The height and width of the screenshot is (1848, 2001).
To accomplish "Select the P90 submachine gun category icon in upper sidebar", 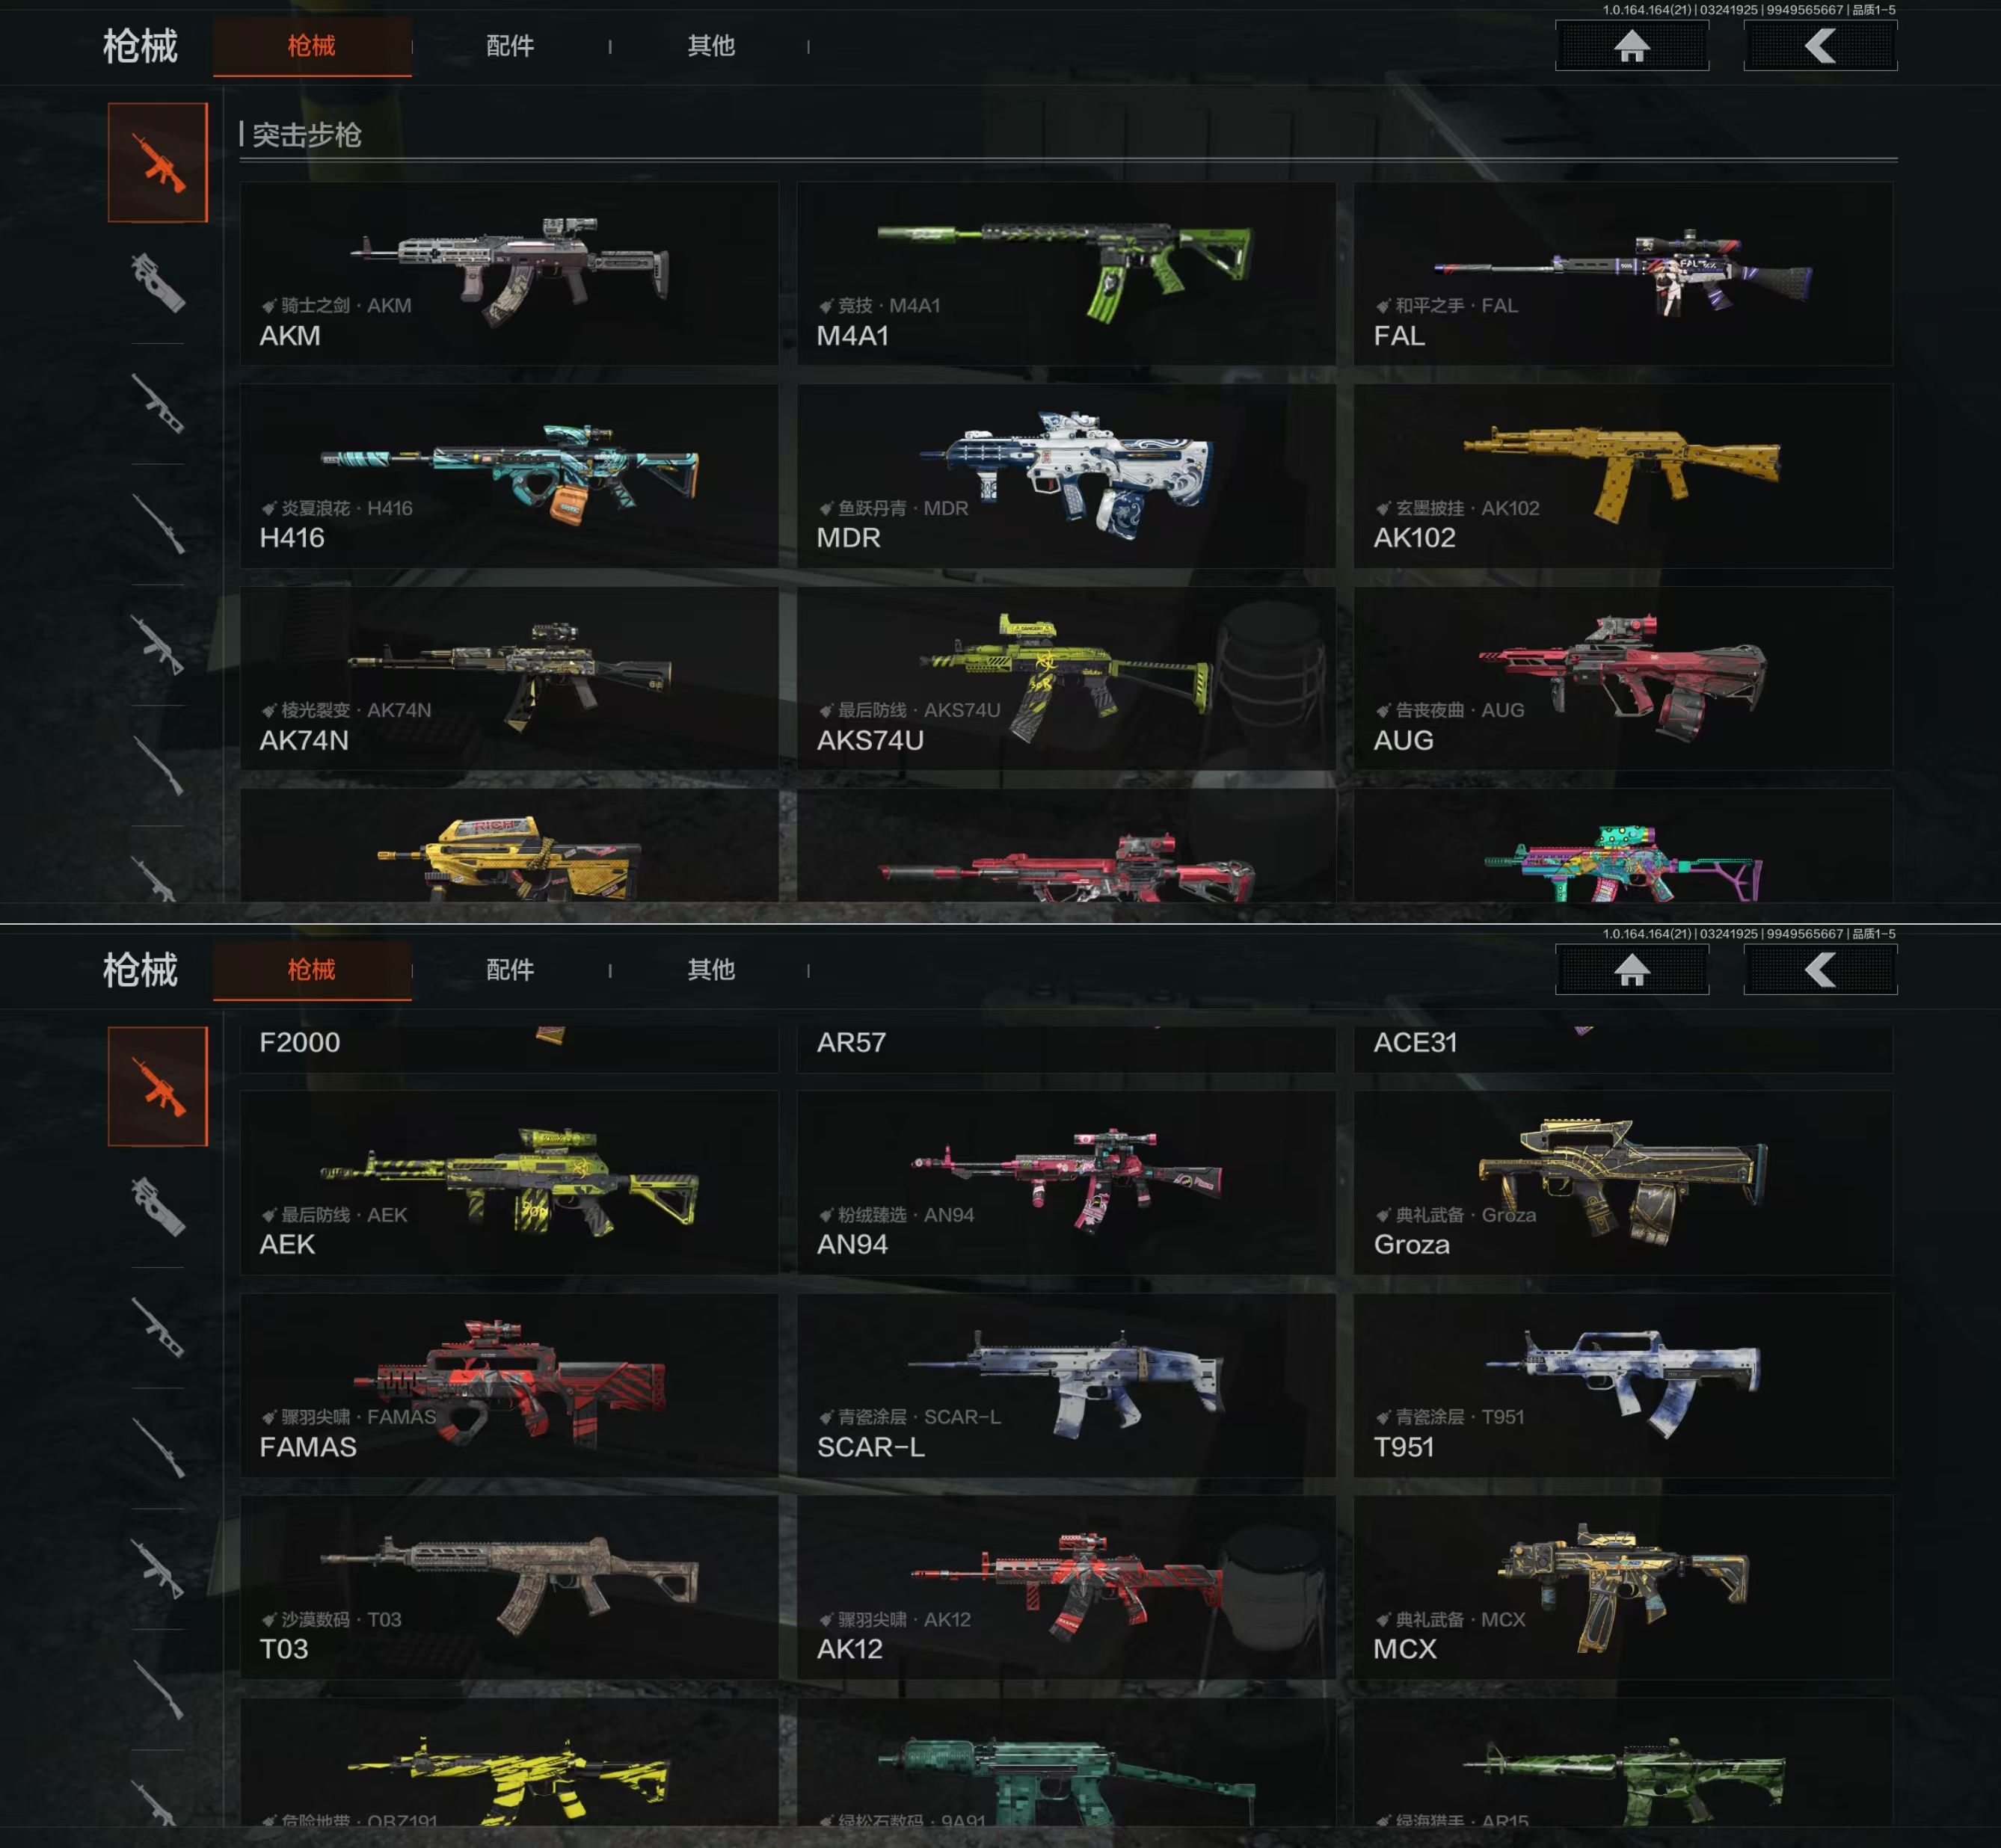I will (x=158, y=283).
